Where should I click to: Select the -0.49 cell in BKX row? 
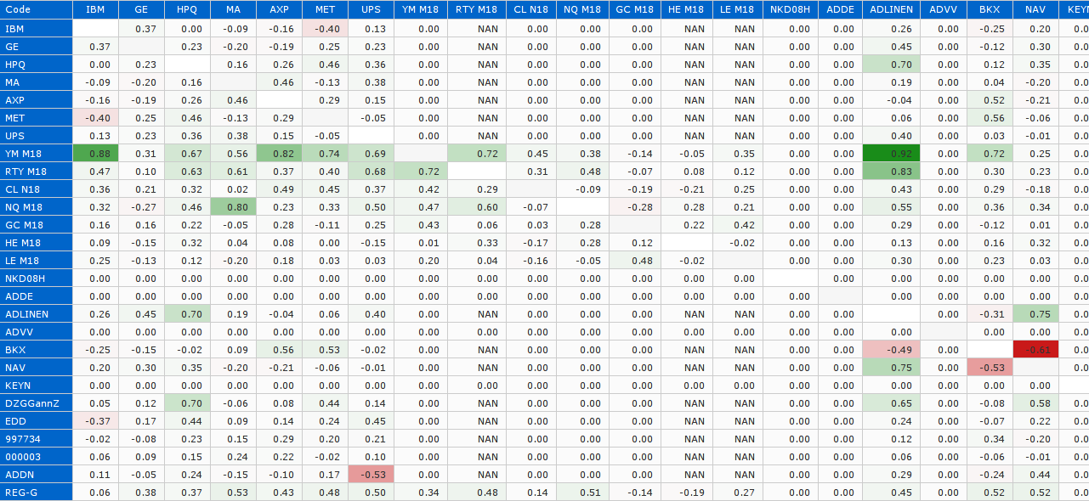(892, 350)
